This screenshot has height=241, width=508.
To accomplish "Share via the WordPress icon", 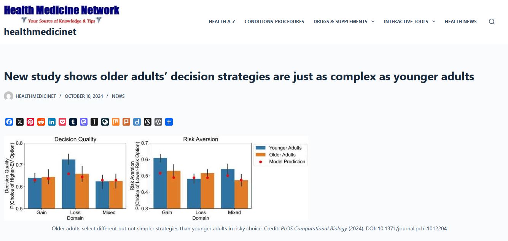I will tap(158, 122).
